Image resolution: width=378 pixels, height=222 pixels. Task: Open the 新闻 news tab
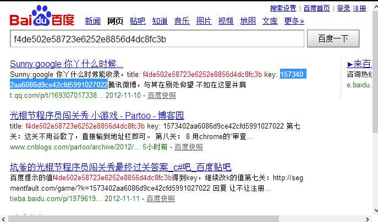pos(93,21)
